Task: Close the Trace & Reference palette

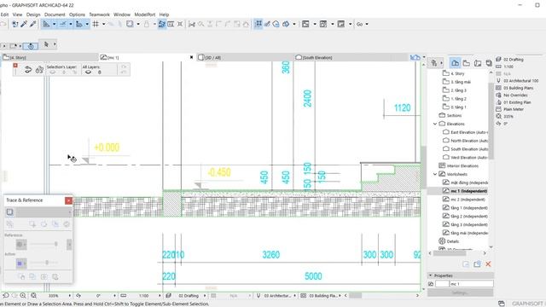Action: point(68,200)
